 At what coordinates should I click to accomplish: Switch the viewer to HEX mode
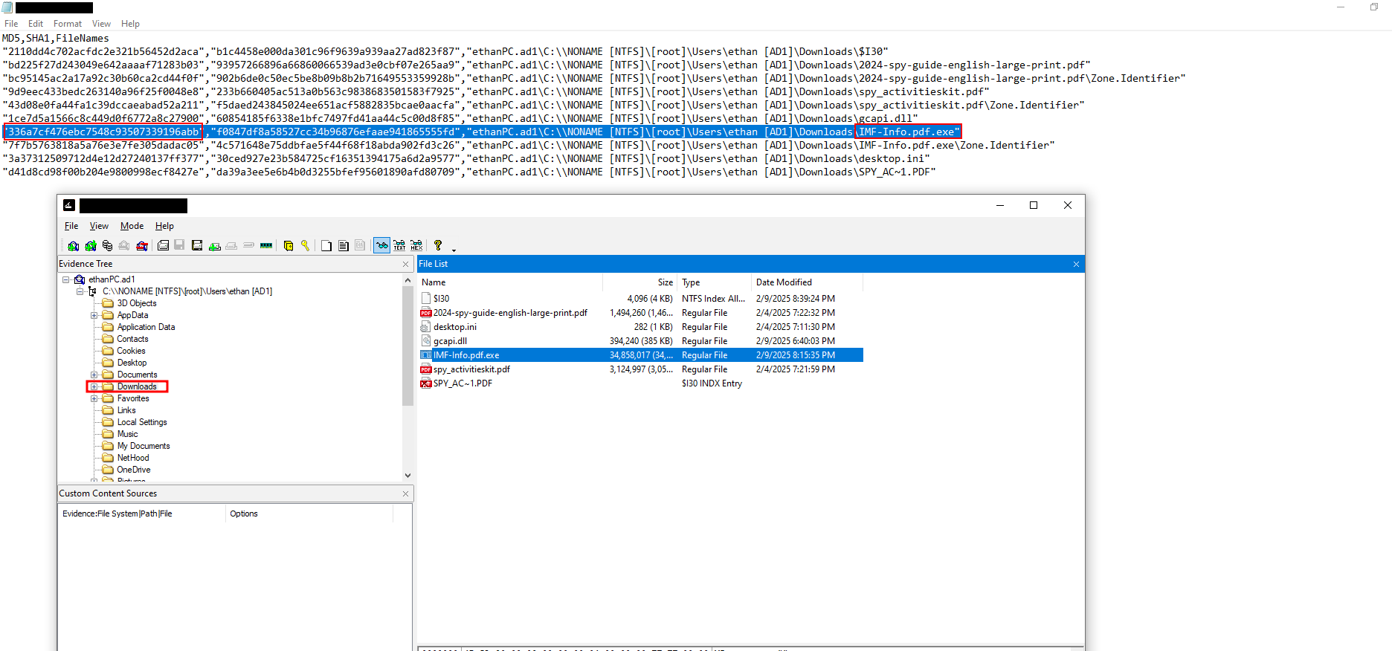pos(416,246)
